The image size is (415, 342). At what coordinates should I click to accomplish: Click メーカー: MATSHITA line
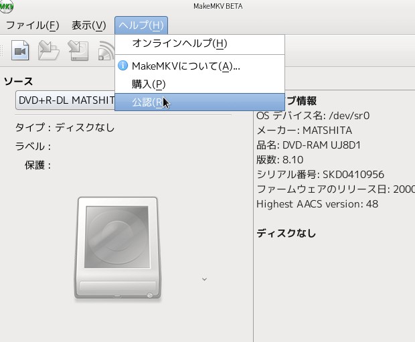(305, 131)
